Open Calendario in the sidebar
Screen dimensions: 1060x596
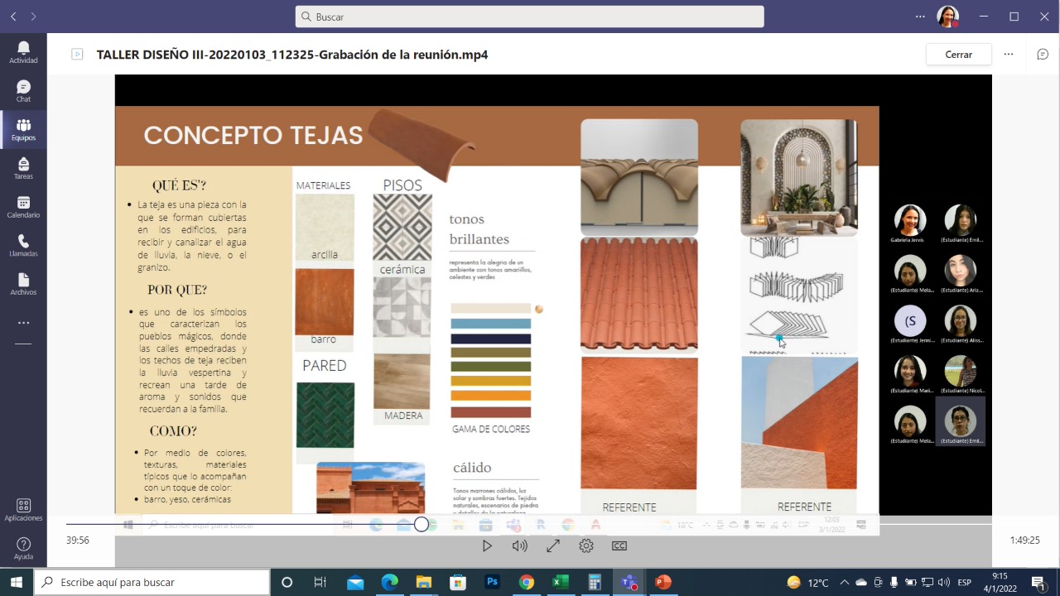23,207
